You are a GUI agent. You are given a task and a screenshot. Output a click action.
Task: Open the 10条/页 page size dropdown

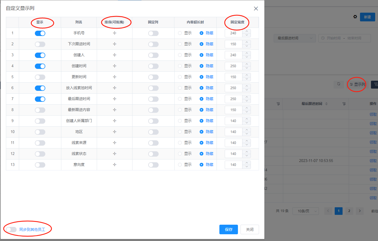[305, 211]
